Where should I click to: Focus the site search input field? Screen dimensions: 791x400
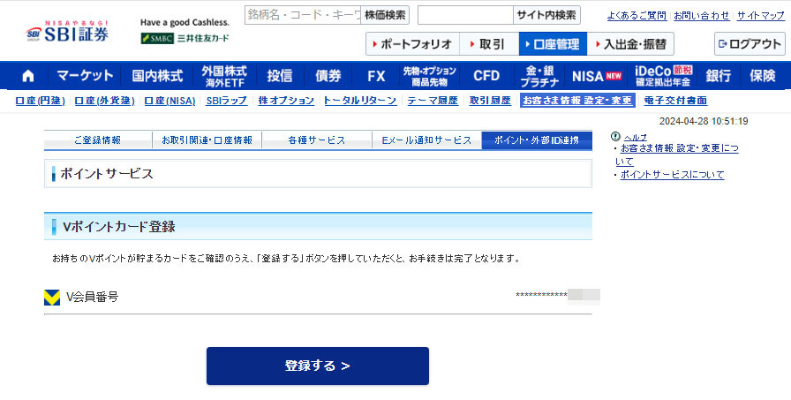point(464,15)
